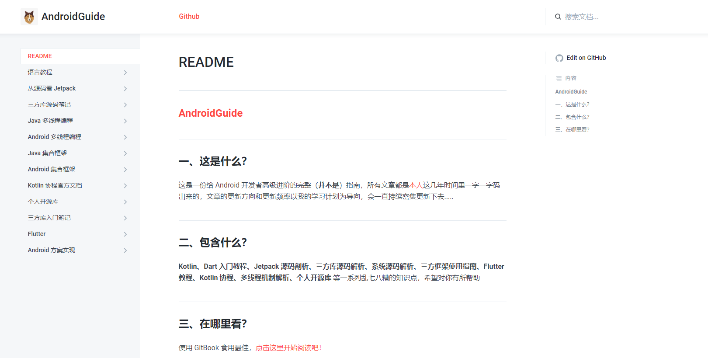Click the GitHub octocat icon
The height and width of the screenshot is (358, 708).
pos(559,58)
